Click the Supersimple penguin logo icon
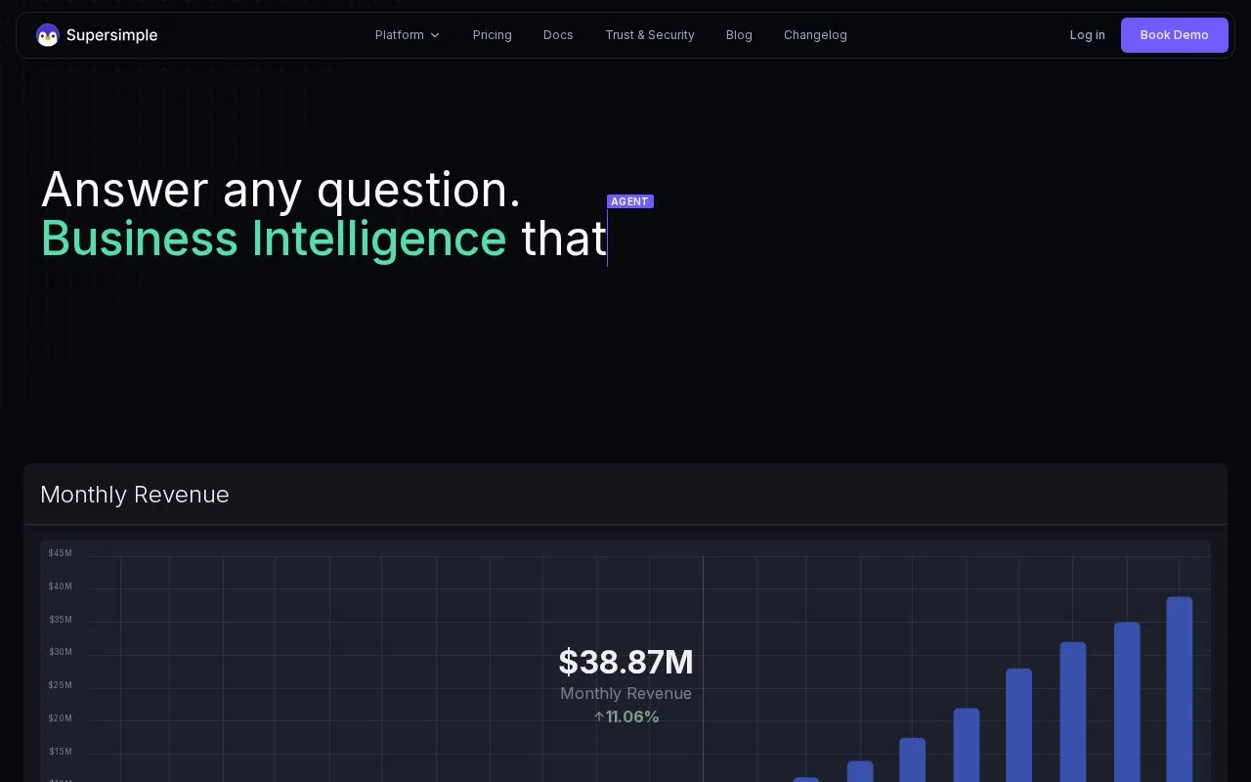 47,35
